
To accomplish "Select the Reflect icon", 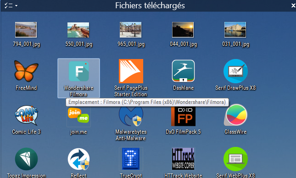I will click(x=78, y=159).
